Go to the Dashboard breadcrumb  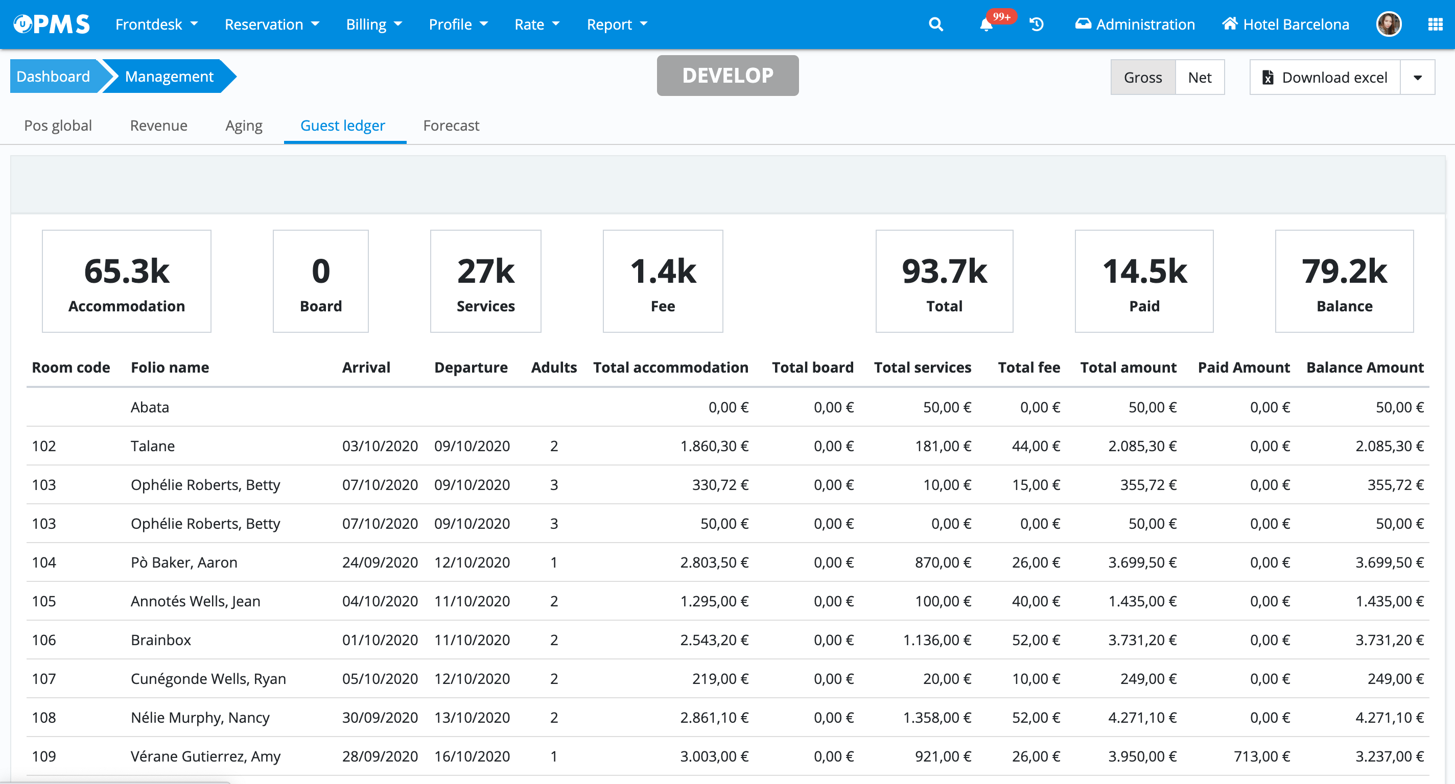pos(53,76)
